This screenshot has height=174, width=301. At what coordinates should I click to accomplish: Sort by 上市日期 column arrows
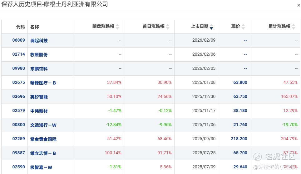coord(211,27)
